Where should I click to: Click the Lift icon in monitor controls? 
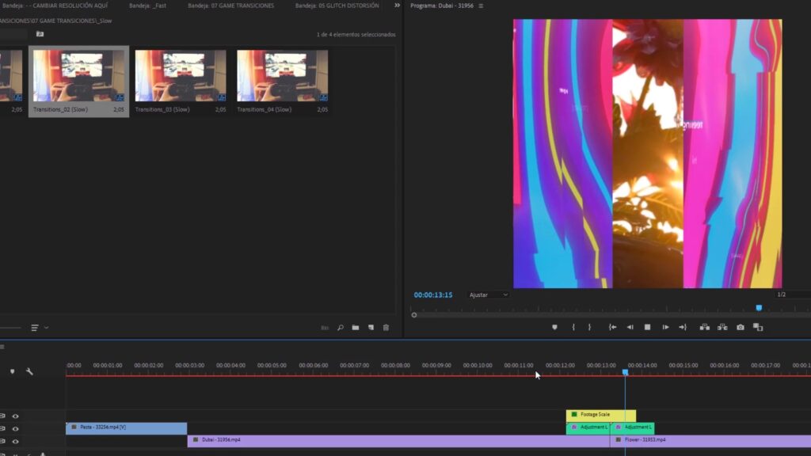pos(704,327)
